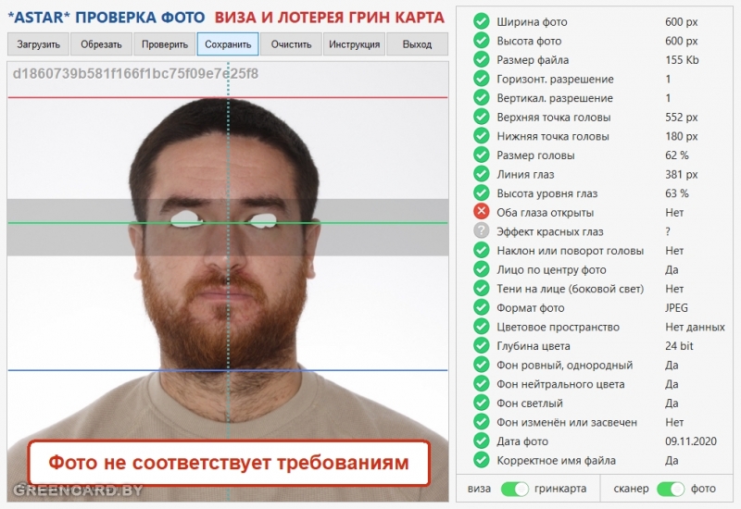
Task: Click green check icon beside Дата фото
Action: point(481,441)
